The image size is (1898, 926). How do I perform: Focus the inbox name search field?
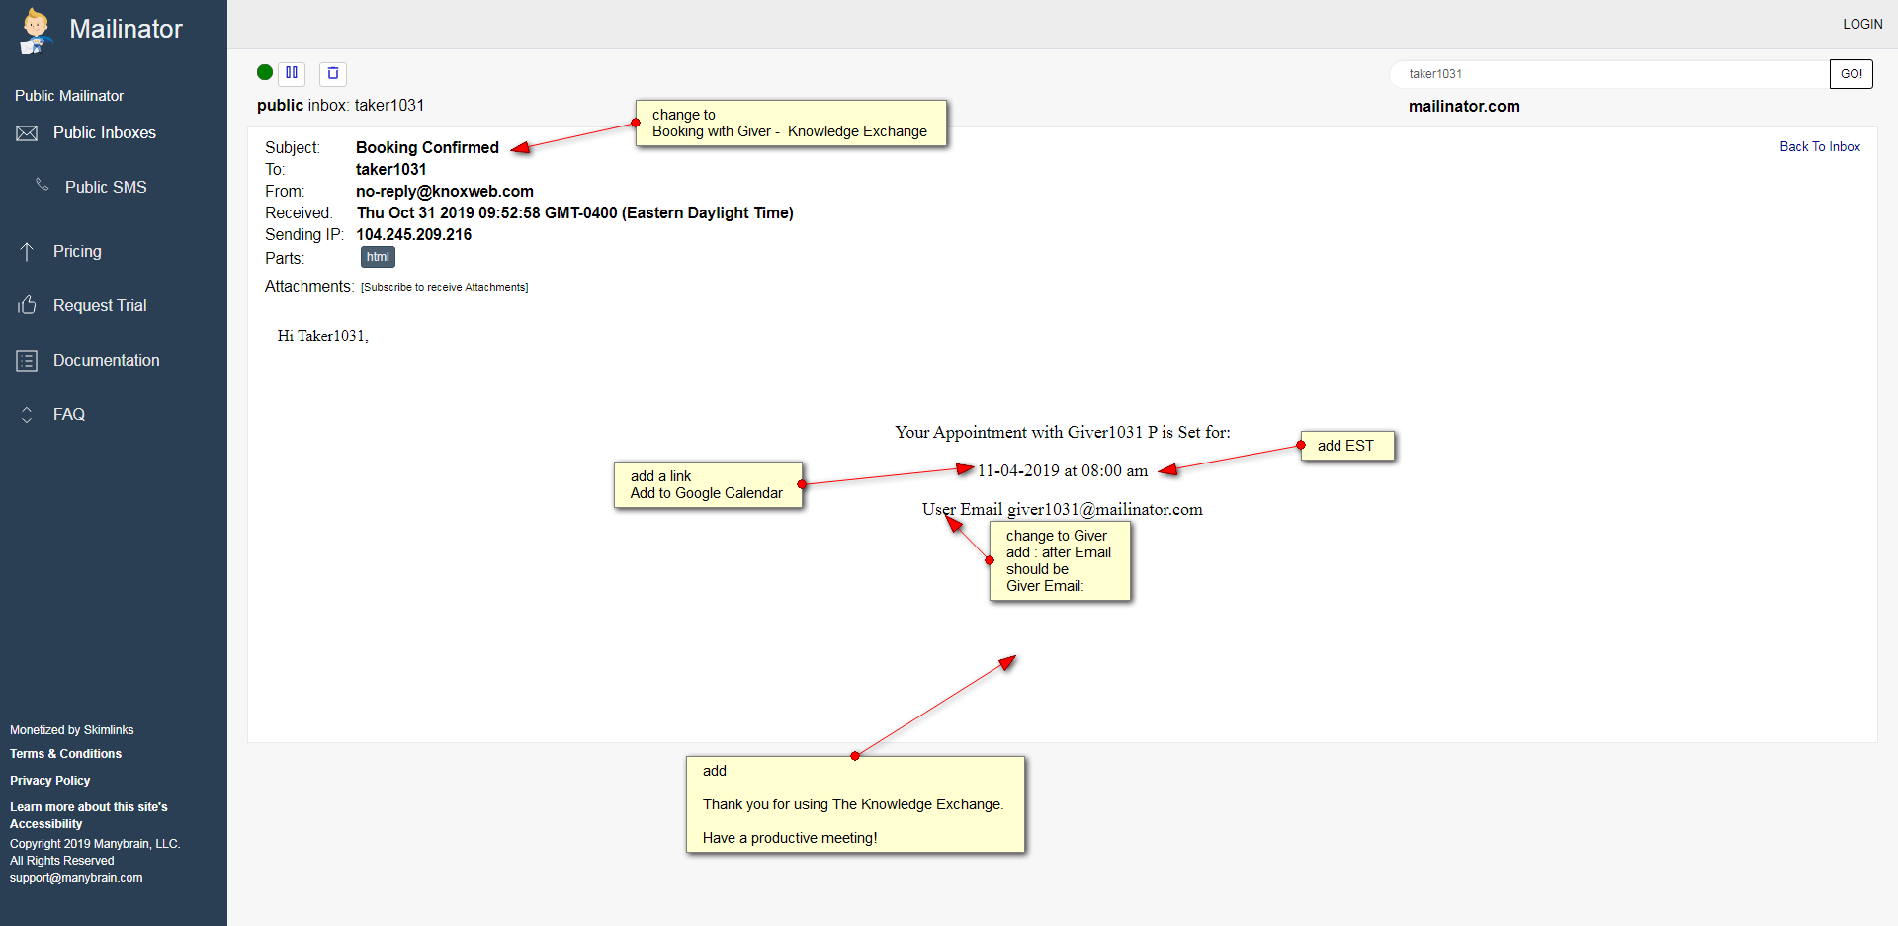click(x=1610, y=74)
